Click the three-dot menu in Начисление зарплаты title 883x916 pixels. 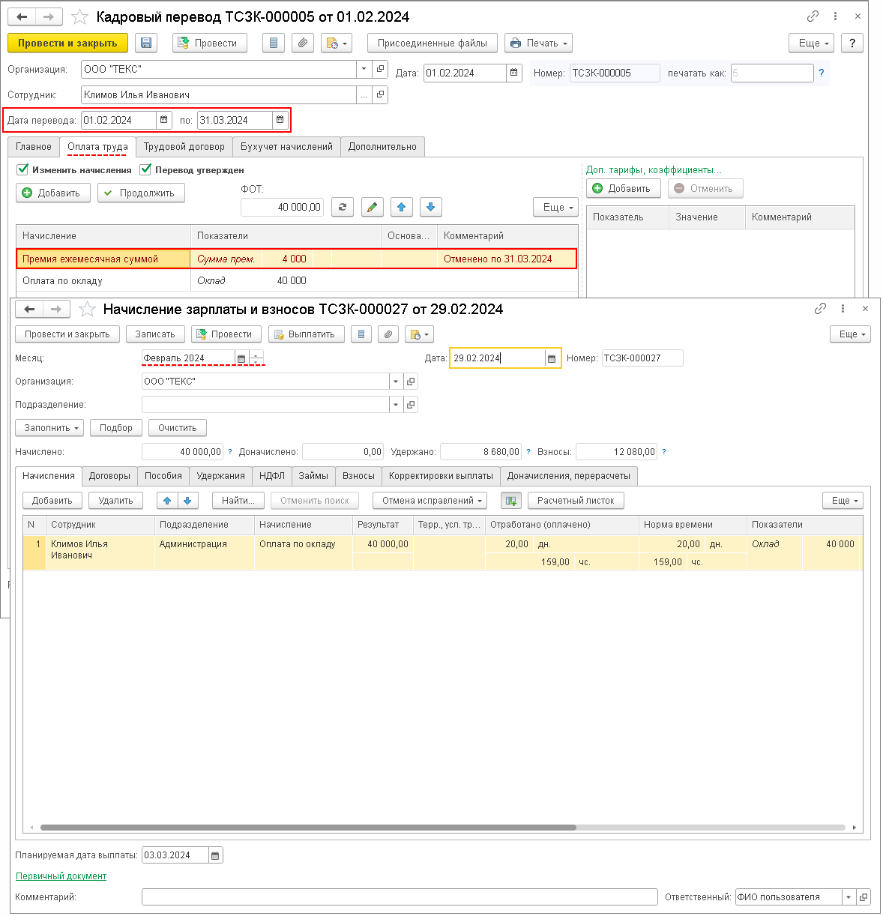pos(843,308)
